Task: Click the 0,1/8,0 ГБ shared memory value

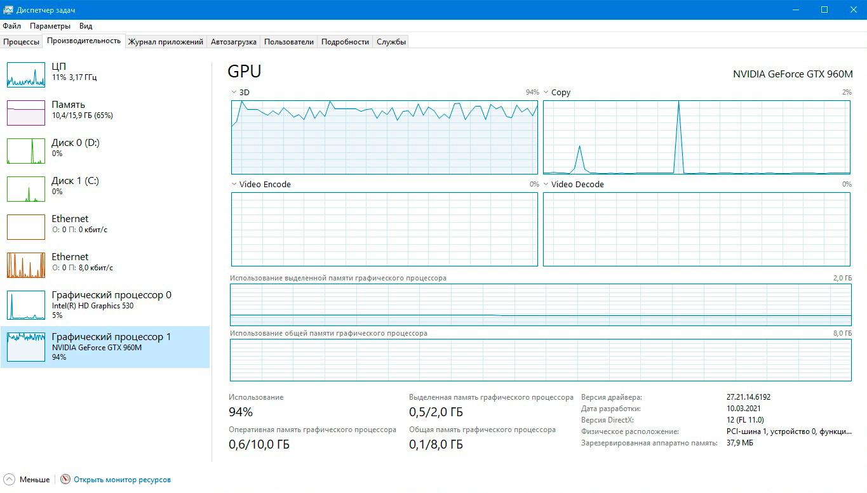Action: [x=436, y=445]
